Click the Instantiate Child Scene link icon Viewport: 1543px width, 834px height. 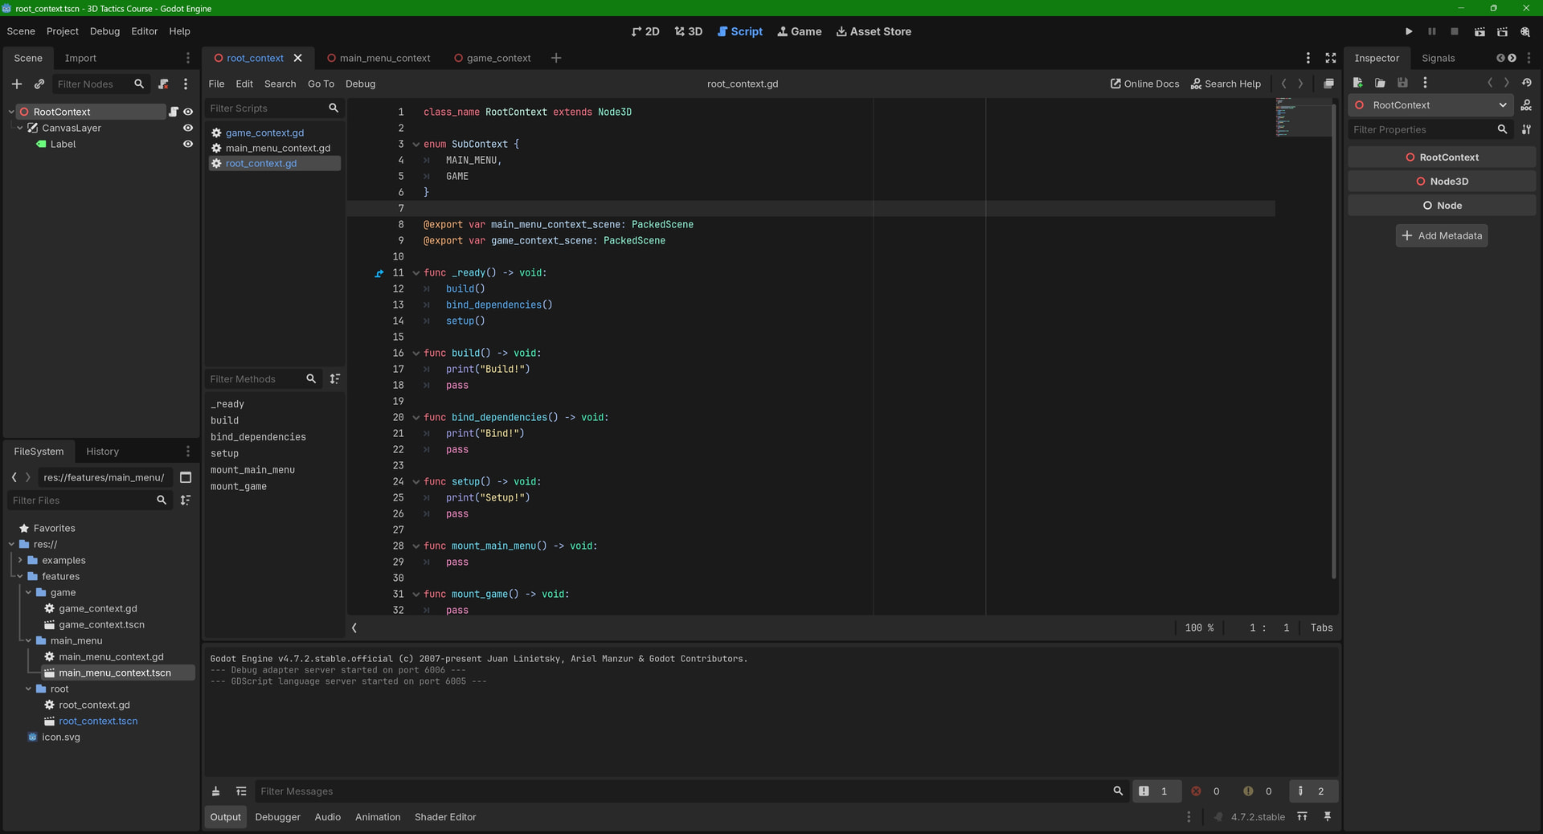tap(39, 84)
